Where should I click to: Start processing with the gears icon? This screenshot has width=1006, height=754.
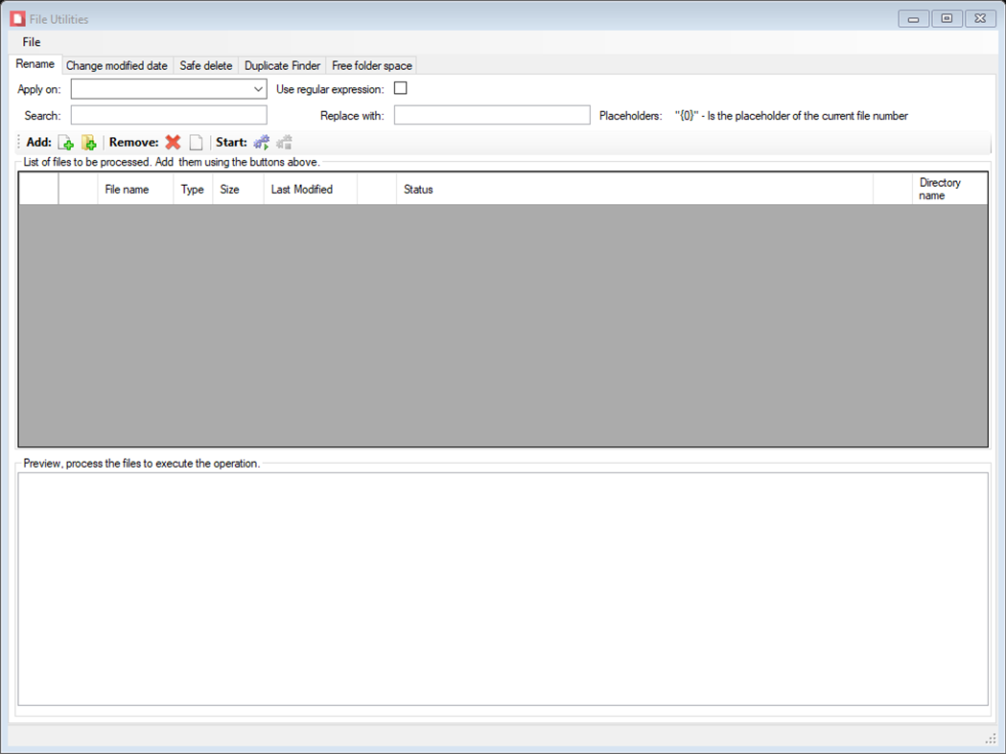pyautogui.click(x=261, y=142)
